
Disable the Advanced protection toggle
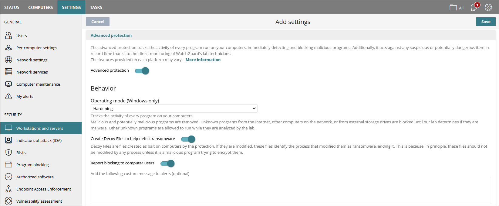pos(142,71)
